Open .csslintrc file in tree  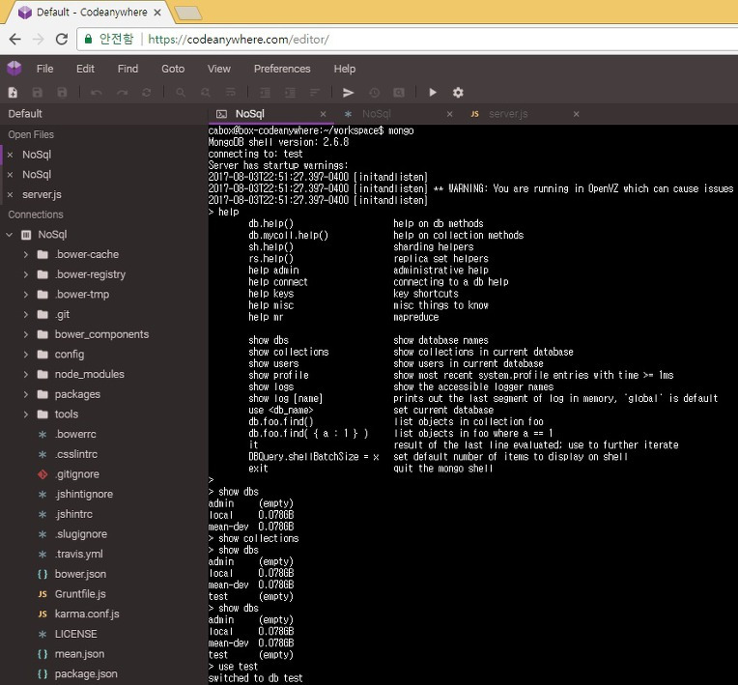pyautogui.click(x=76, y=454)
